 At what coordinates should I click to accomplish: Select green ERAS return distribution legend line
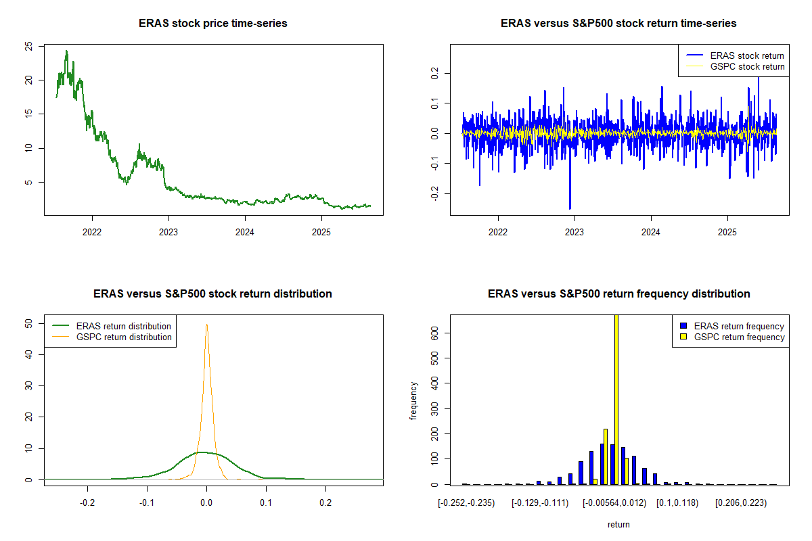point(61,326)
